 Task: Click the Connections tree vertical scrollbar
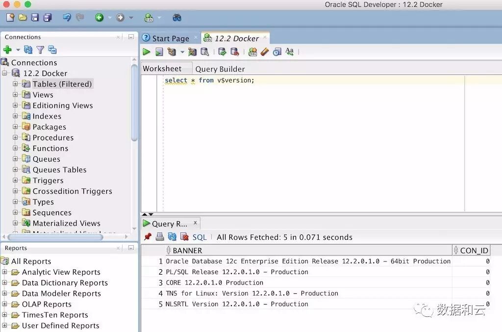[x=134, y=102]
